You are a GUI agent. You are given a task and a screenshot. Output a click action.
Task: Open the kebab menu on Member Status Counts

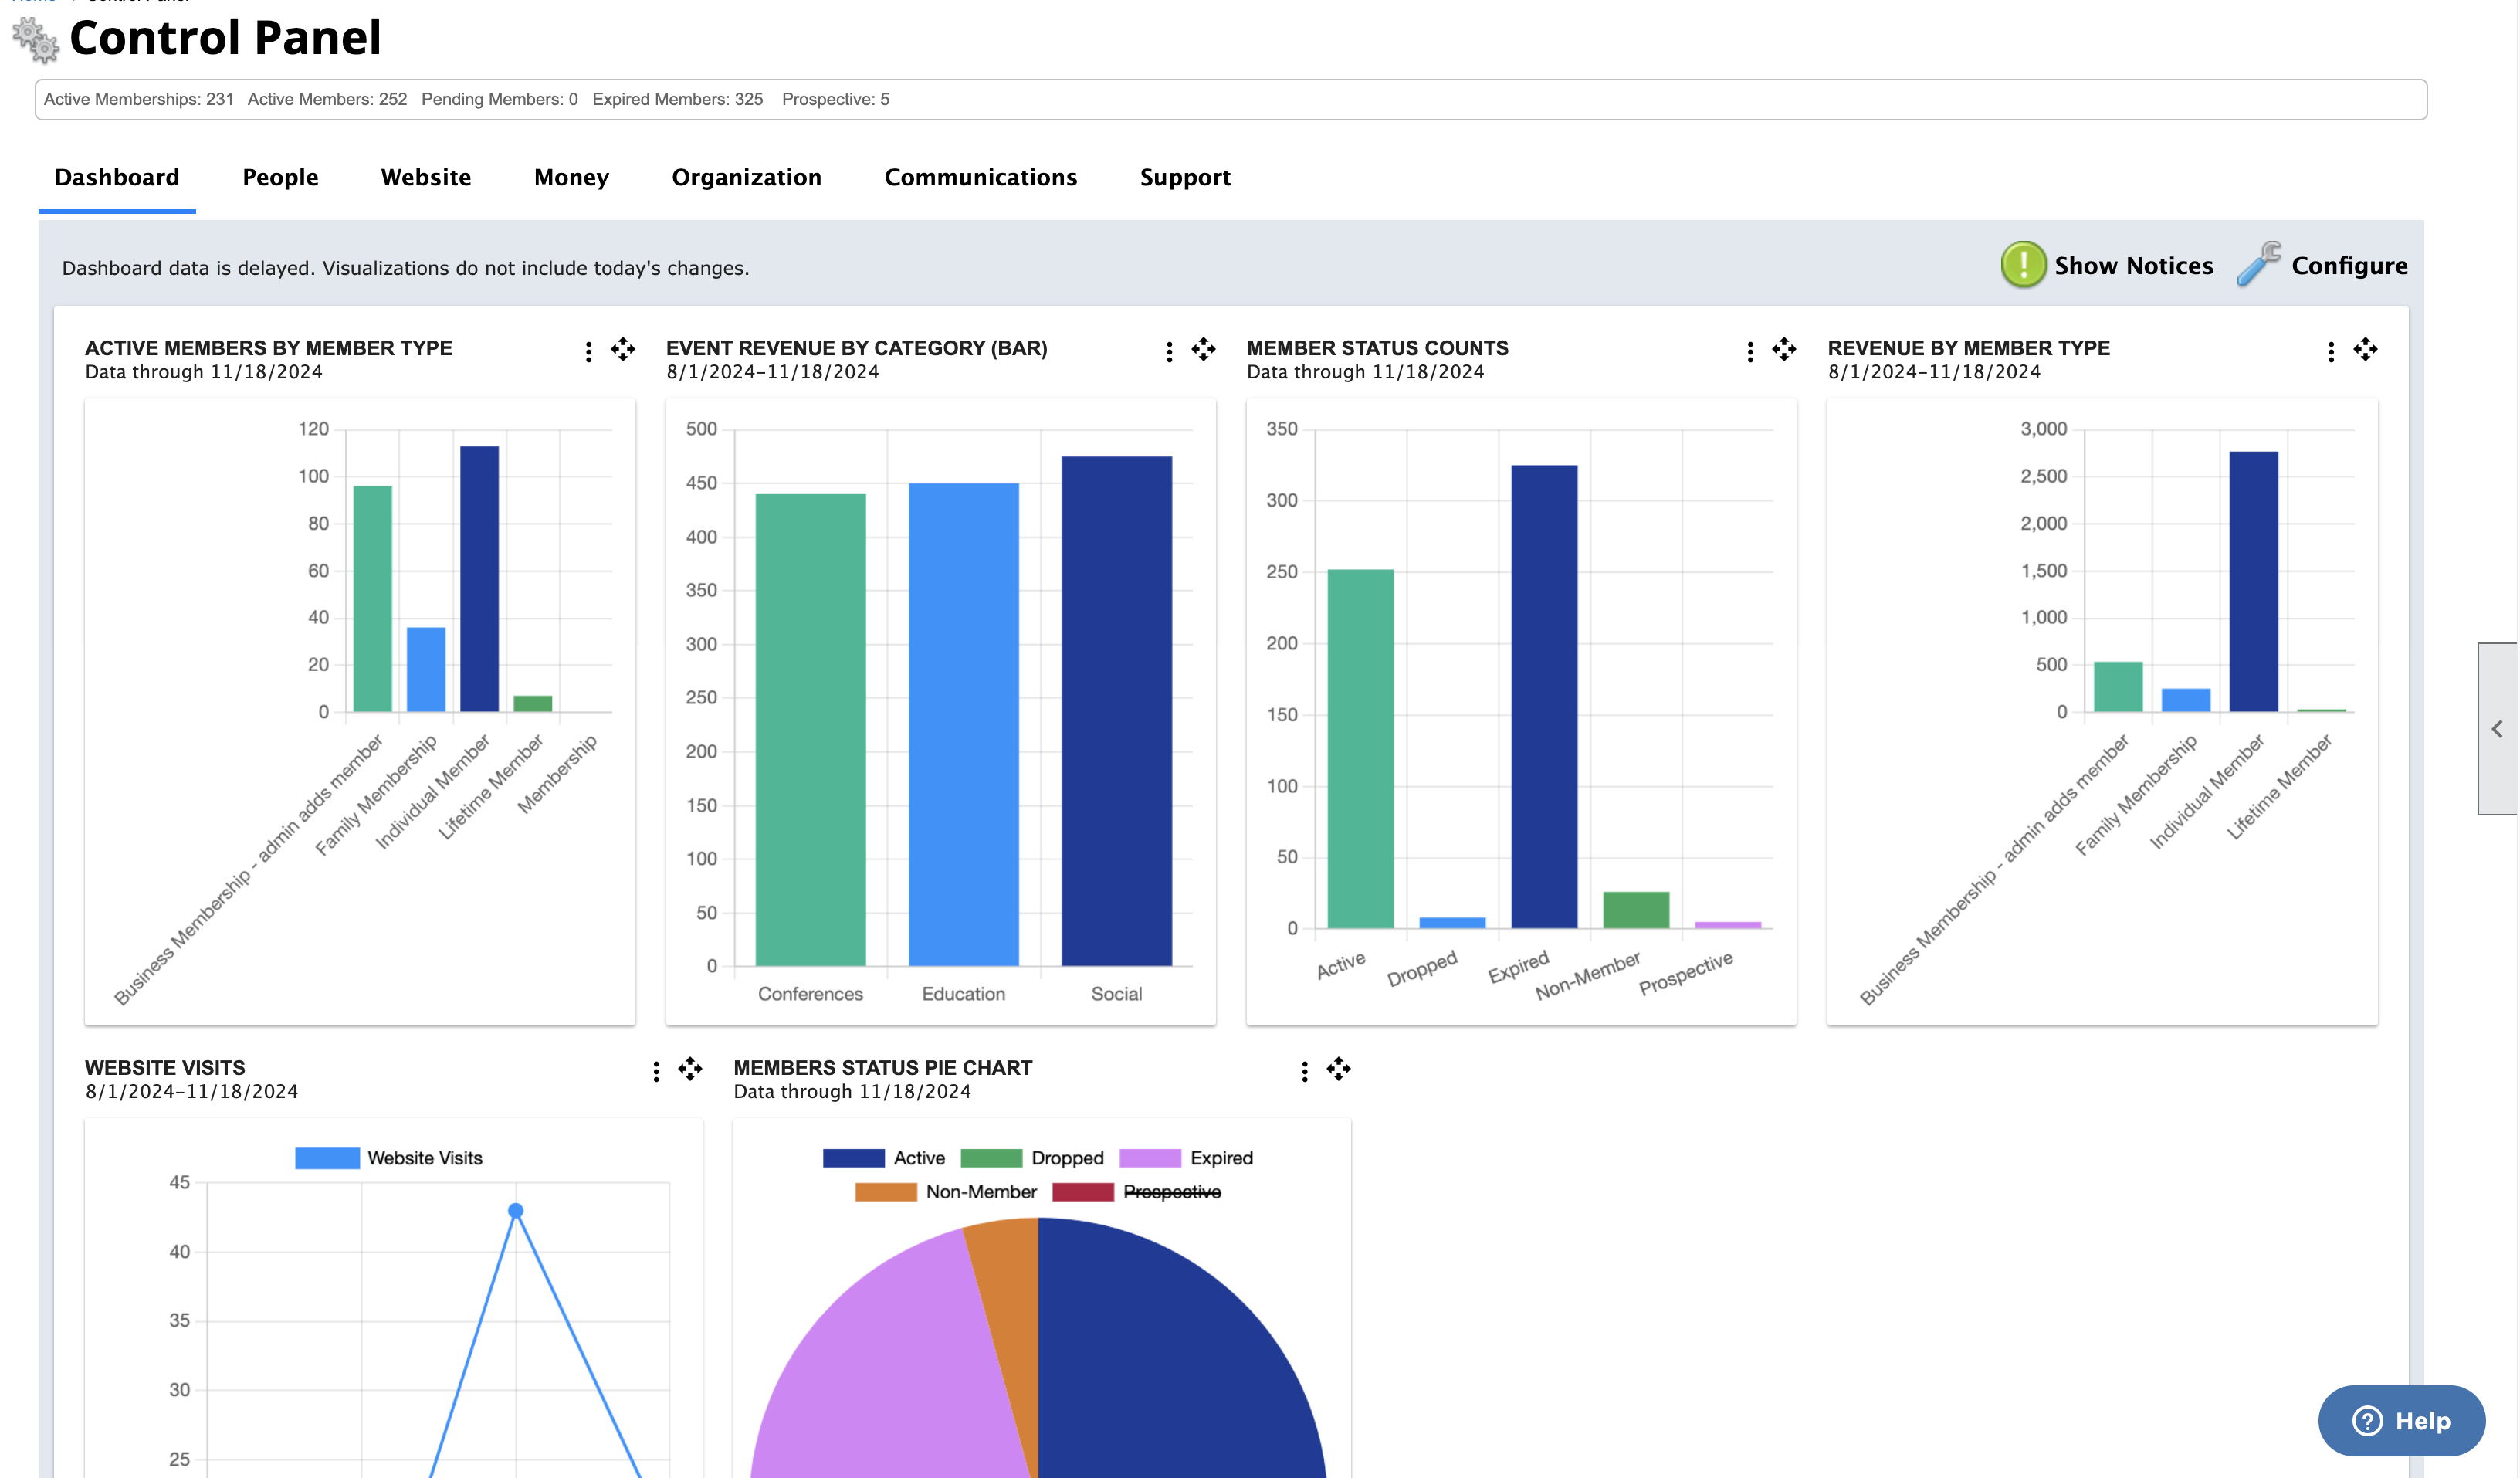(1750, 351)
